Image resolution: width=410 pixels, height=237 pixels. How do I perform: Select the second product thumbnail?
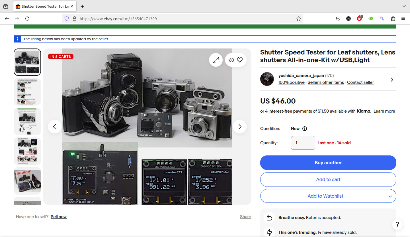pos(27,92)
